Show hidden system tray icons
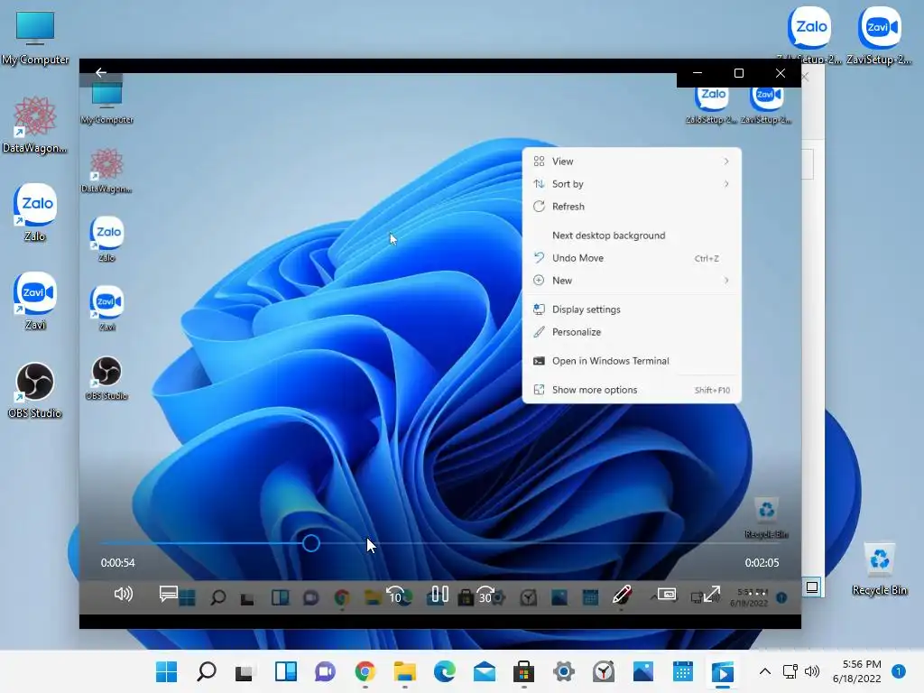 [764, 671]
